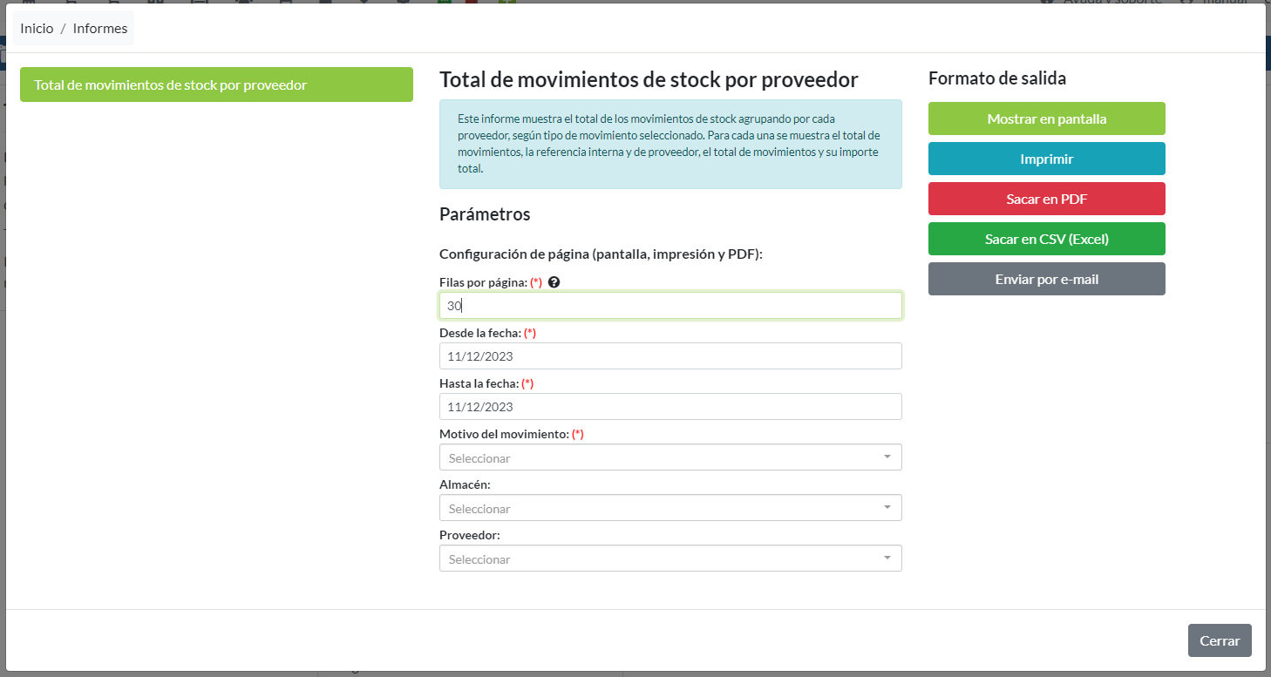The width and height of the screenshot is (1271, 677).
Task: Click the Hasta la fecha date field
Action: tap(670, 406)
